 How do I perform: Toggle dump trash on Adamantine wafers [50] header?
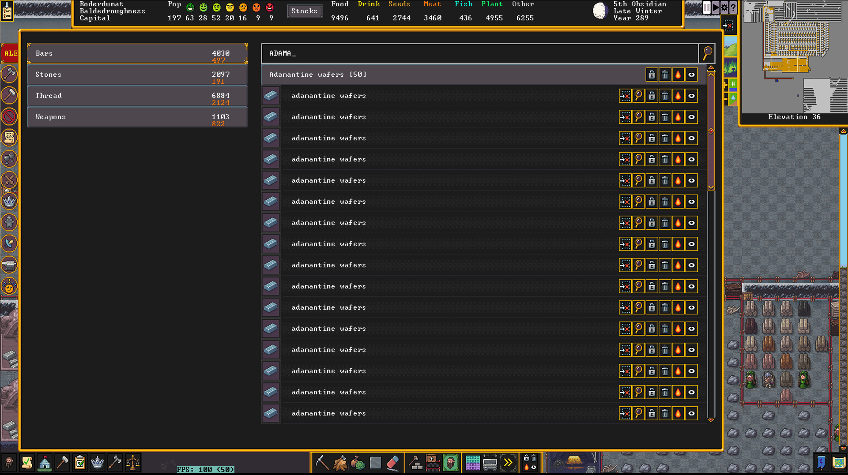[665, 75]
